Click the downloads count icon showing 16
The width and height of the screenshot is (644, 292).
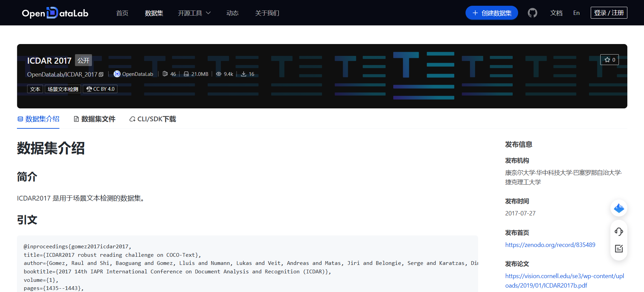(244, 74)
